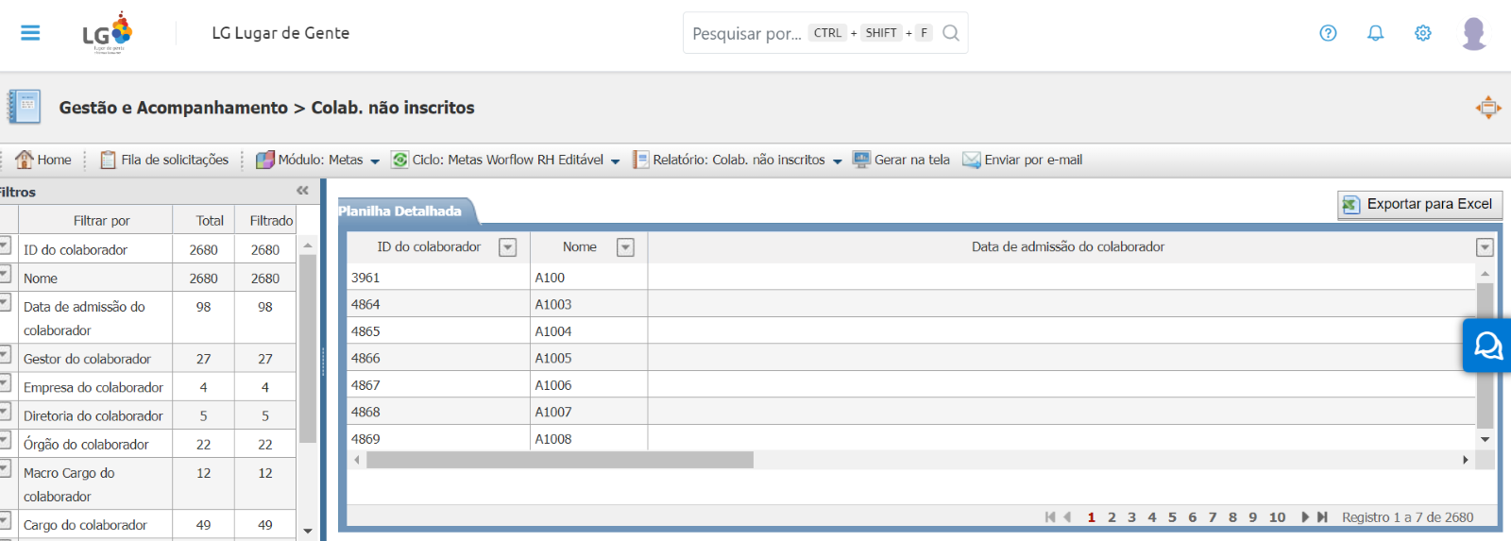Go to page 7 of records
Image resolution: width=1511 pixels, height=541 pixels.
(1213, 517)
